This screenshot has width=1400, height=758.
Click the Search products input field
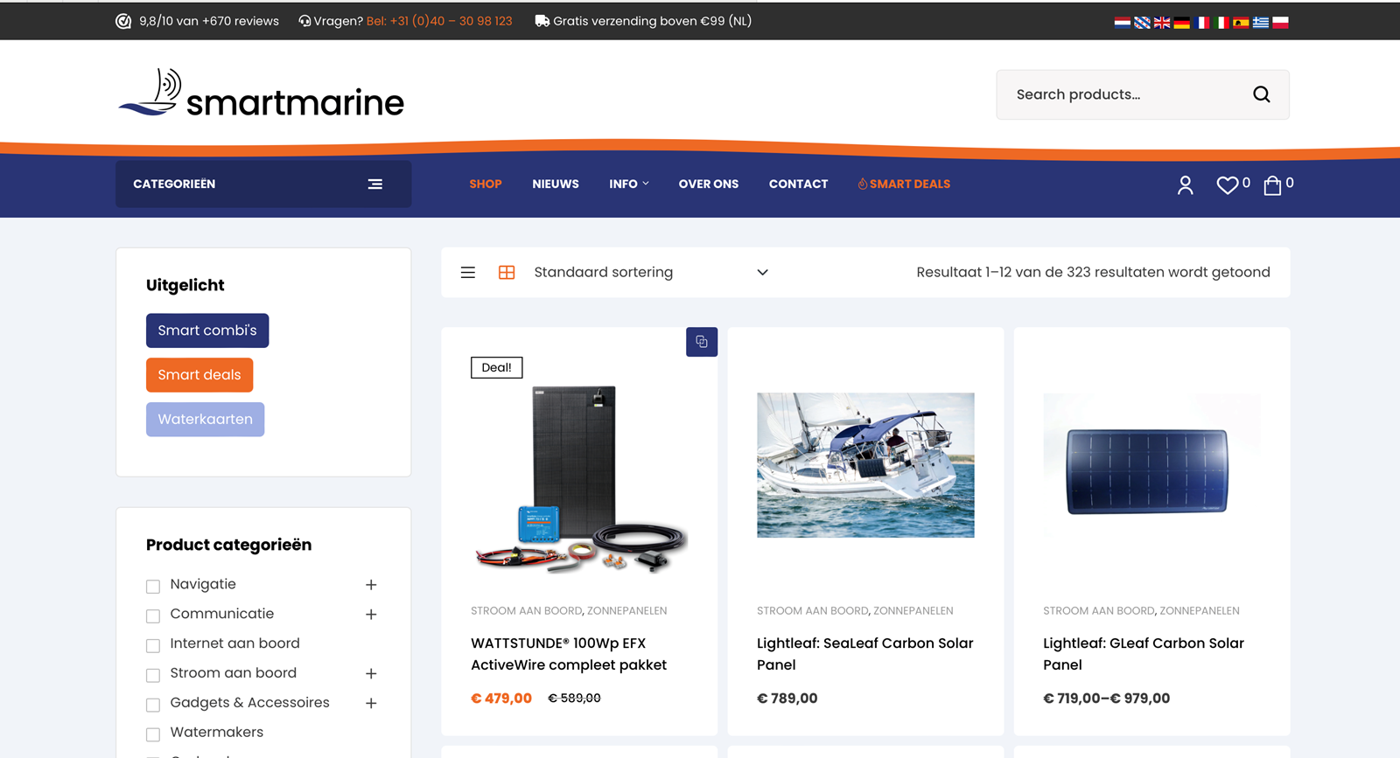[x=1124, y=94]
